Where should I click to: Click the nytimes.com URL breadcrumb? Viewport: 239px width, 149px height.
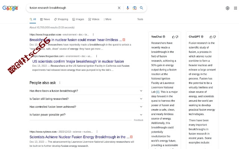point(61,131)
